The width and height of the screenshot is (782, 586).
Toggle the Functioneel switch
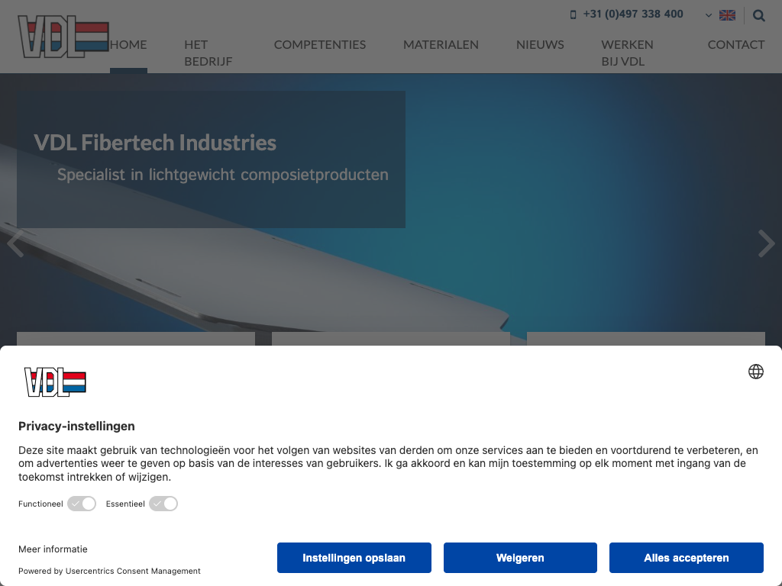coord(82,504)
